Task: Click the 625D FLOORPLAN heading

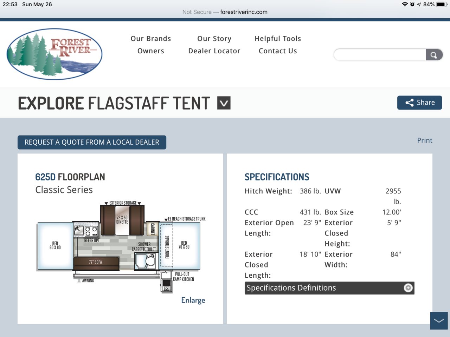Action: (70, 177)
